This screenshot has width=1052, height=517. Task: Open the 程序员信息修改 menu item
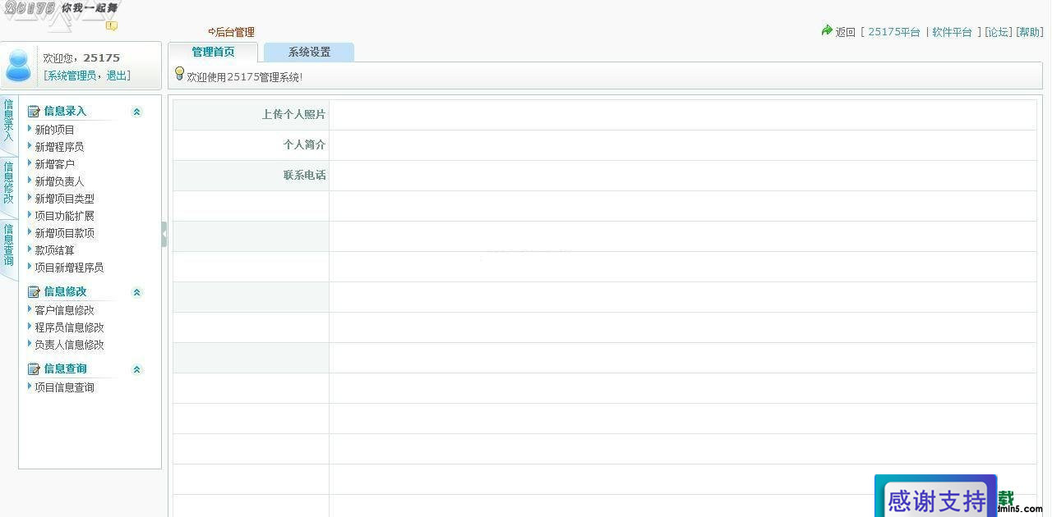coord(69,327)
